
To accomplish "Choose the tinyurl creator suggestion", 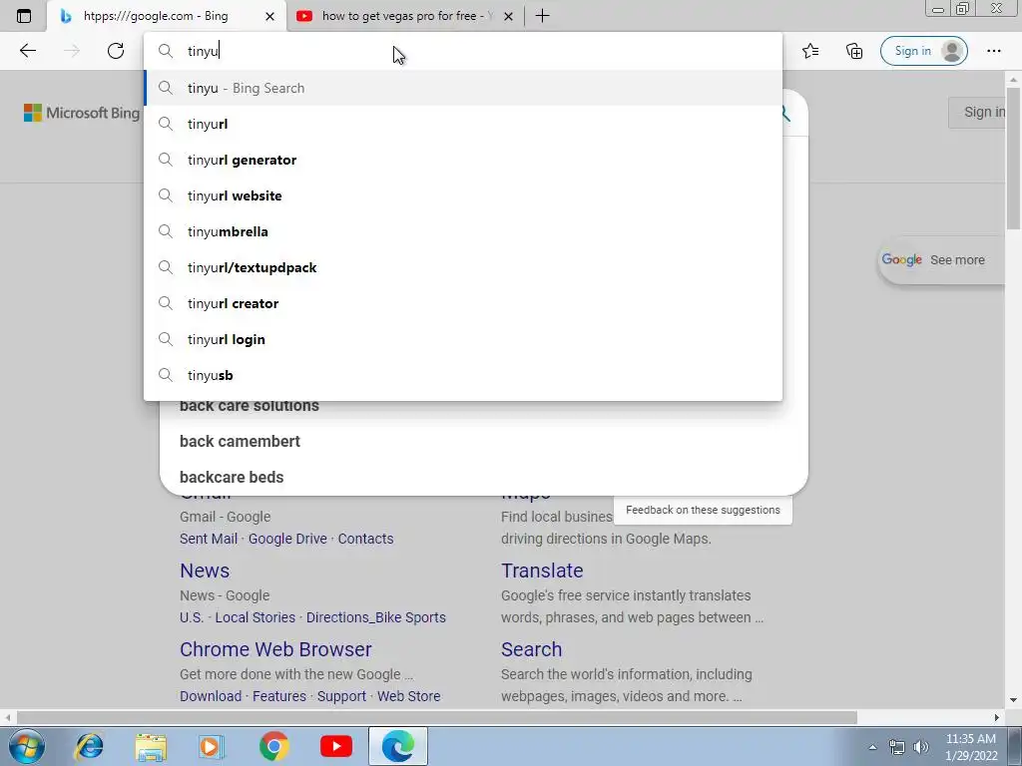I will coord(463,303).
